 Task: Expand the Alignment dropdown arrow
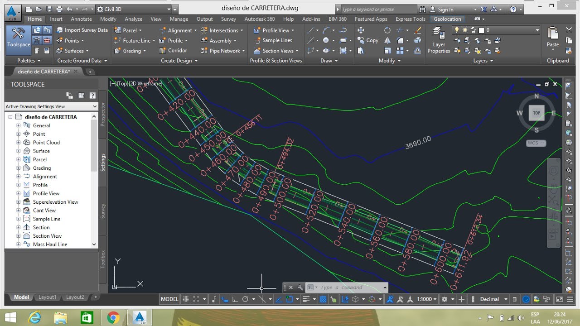coord(195,31)
